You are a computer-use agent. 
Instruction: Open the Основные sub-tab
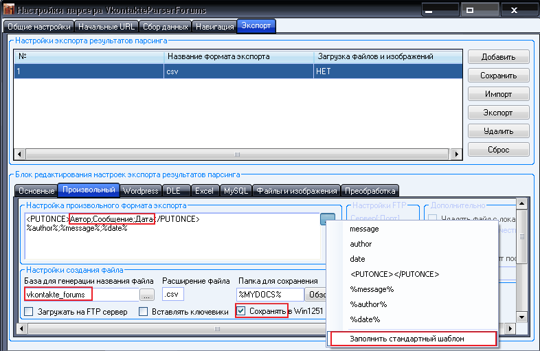click(x=36, y=190)
